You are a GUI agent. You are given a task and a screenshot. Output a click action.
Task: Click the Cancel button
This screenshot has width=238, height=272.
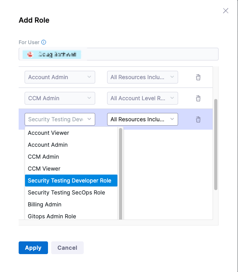click(x=67, y=248)
